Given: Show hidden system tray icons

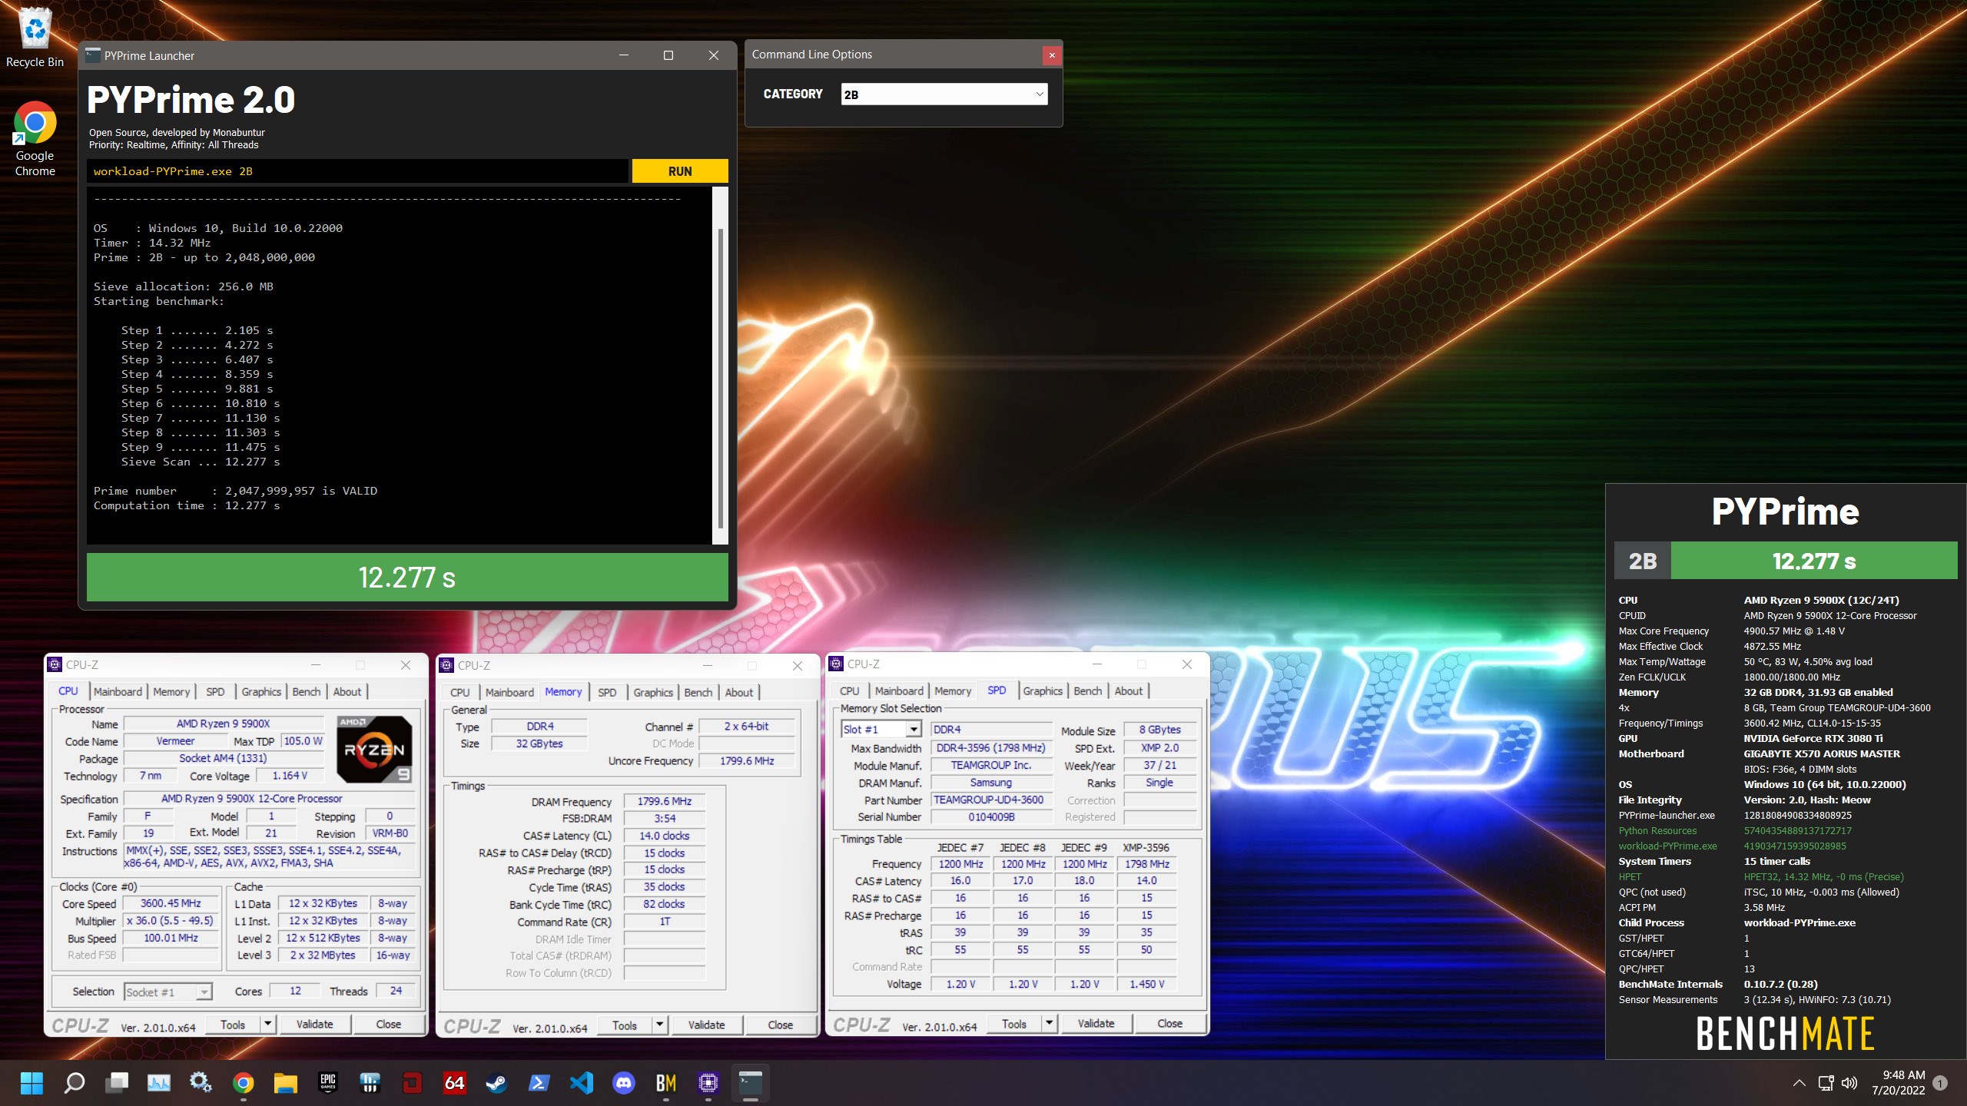Looking at the screenshot, I should (1799, 1083).
